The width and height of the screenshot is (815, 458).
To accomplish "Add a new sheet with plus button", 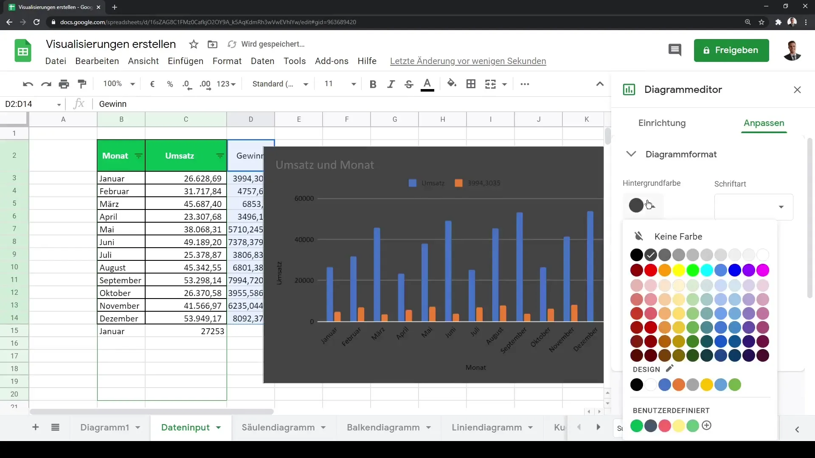I will point(36,427).
